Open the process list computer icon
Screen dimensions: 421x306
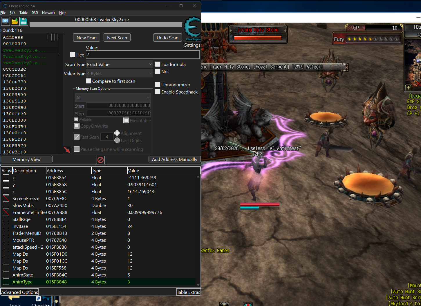pos(5,21)
